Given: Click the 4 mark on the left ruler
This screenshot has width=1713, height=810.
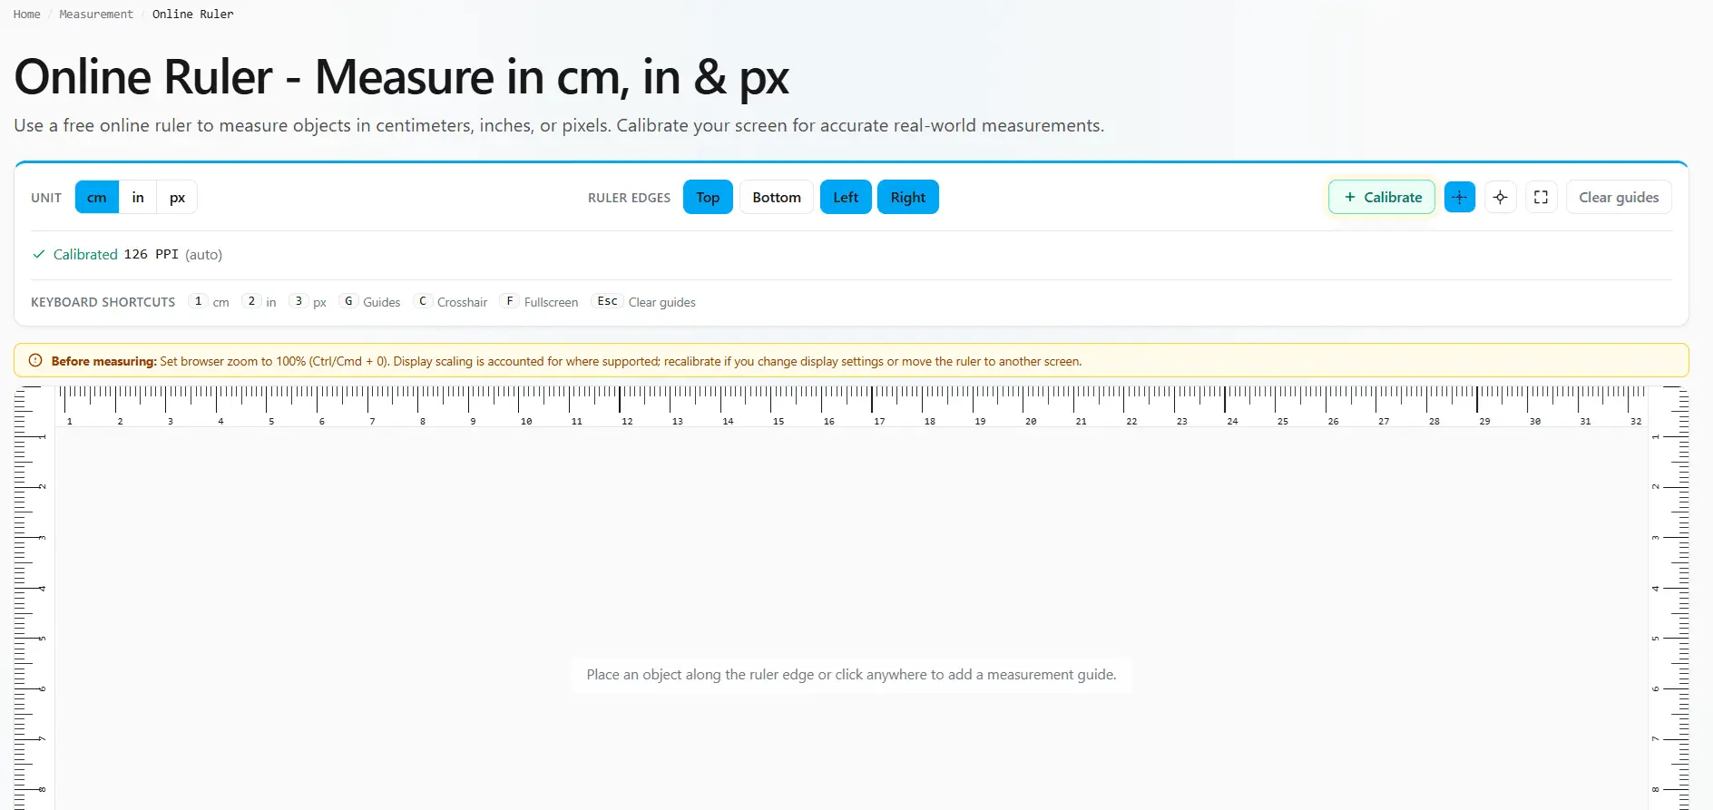Looking at the screenshot, I should click(x=42, y=589).
